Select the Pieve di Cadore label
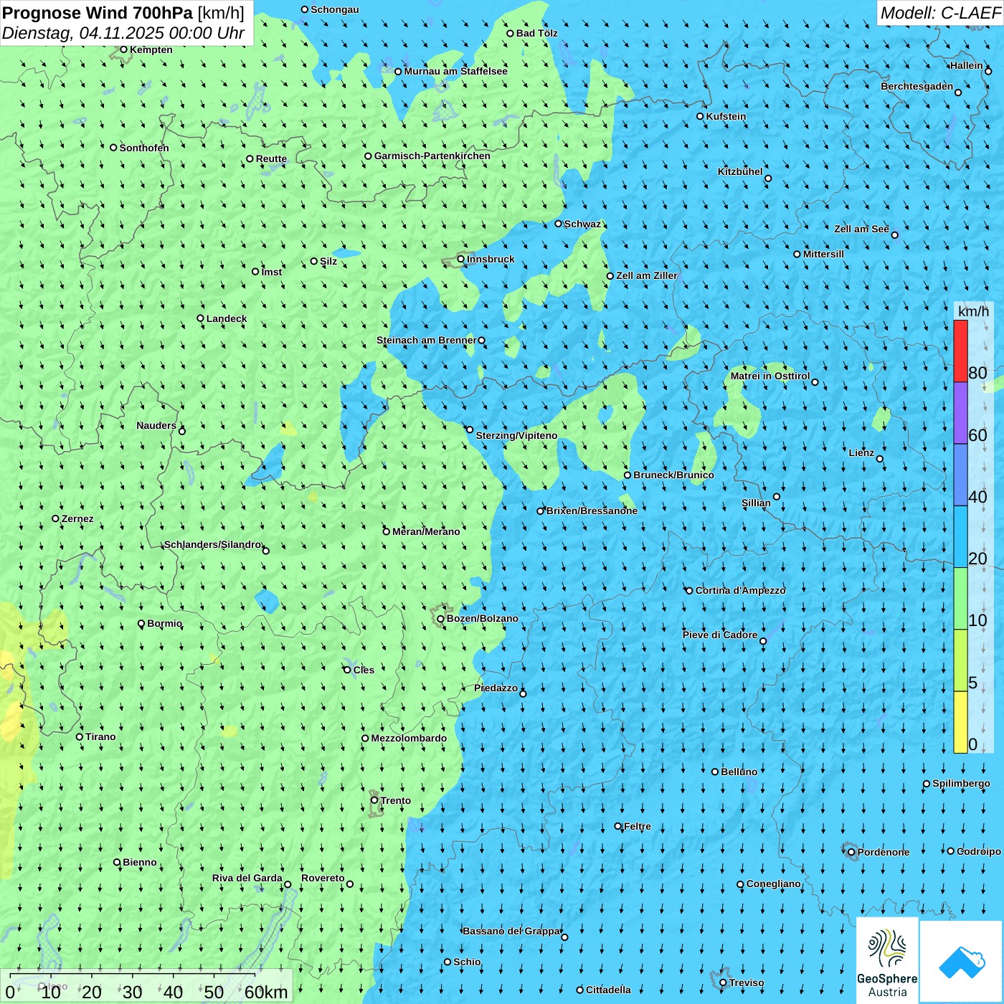The height and width of the screenshot is (1004, 1004). click(719, 635)
